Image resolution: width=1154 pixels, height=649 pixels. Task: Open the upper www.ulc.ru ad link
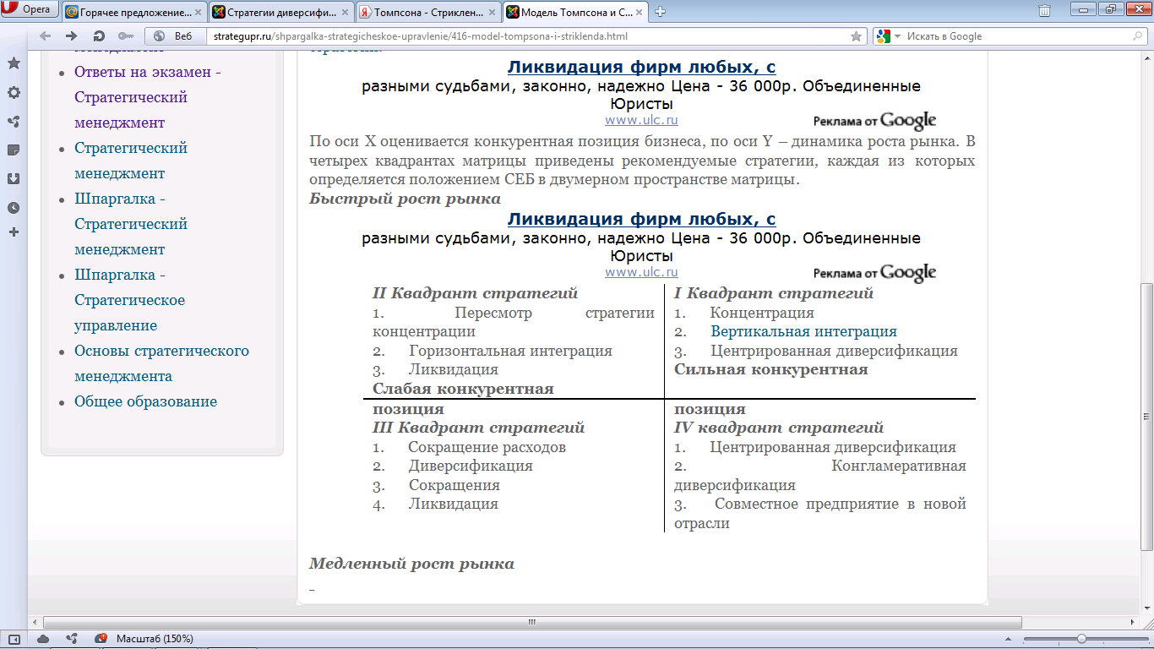(x=641, y=121)
